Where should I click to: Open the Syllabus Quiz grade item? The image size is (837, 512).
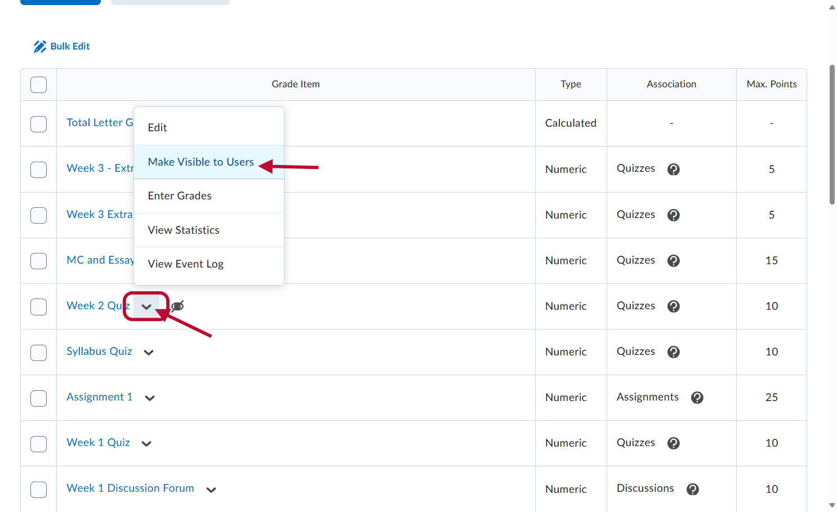click(x=99, y=351)
